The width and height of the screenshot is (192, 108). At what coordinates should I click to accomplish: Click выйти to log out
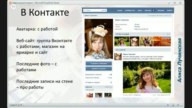pyautogui.click(x=169, y=10)
